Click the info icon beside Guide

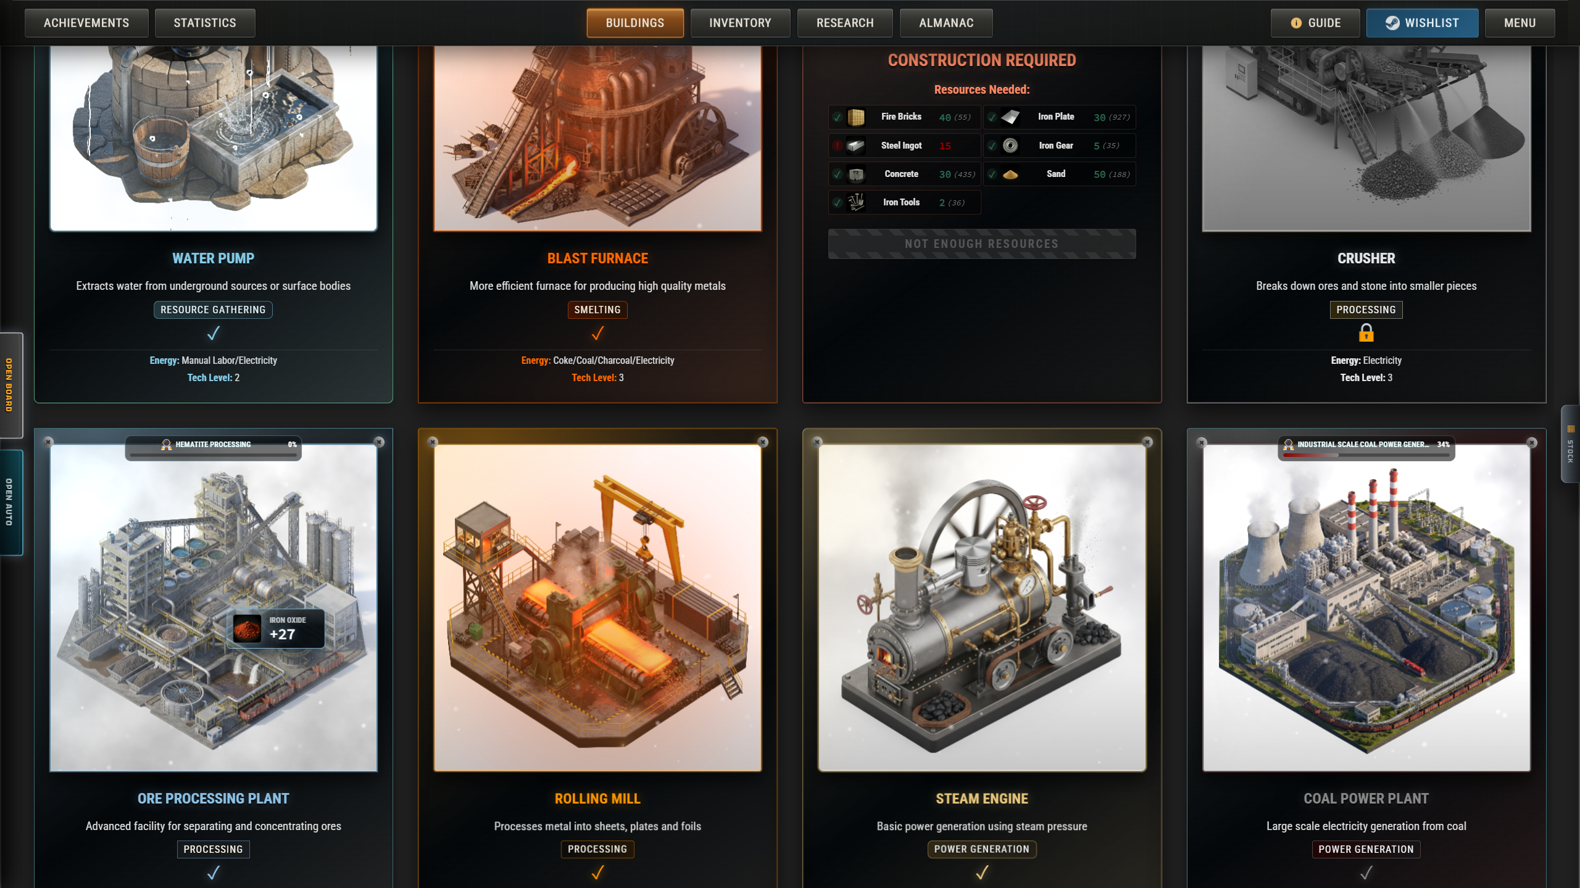[x=1296, y=23]
